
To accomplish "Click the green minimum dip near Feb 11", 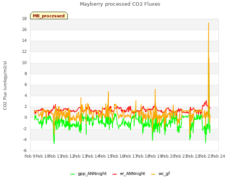I will (x=54, y=143).
